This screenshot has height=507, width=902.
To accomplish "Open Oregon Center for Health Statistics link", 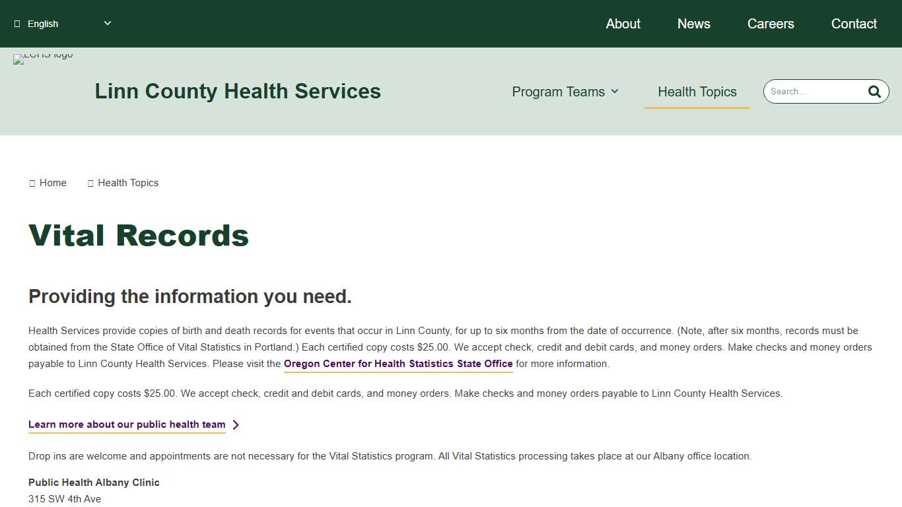I will [x=398, y=364].
